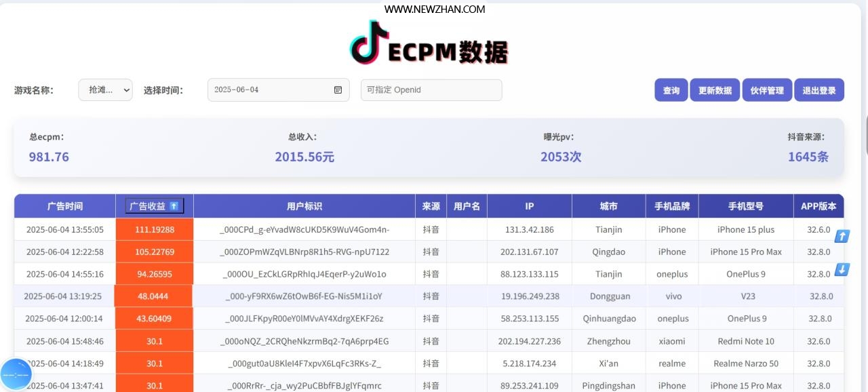This screenshot has width=868, height=392.
Task: Click the 用户标识 column header
Action: (304, 206)
